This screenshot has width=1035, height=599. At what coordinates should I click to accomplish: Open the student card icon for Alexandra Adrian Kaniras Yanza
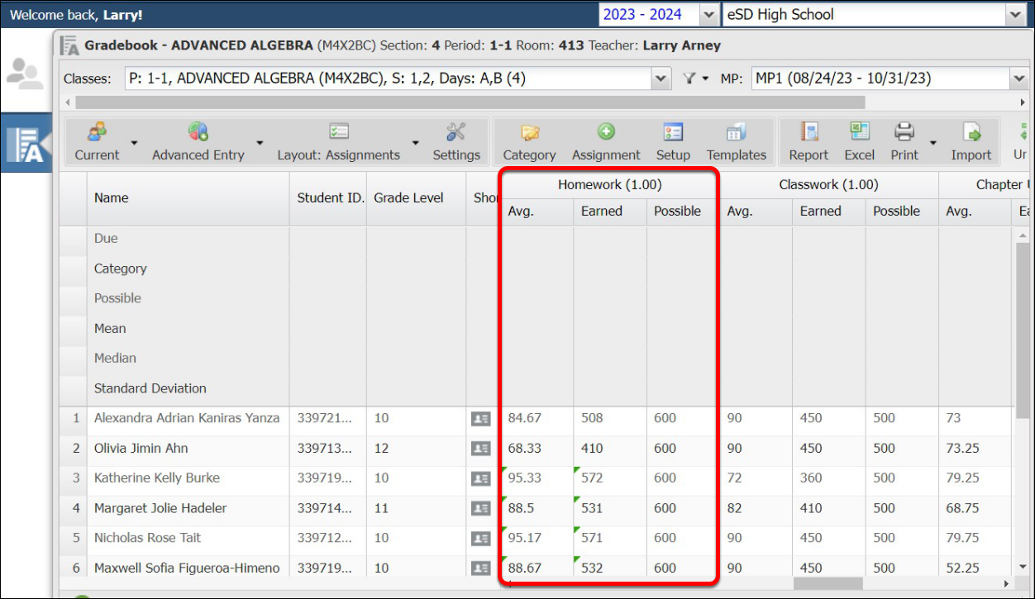[x=480, y=419]
